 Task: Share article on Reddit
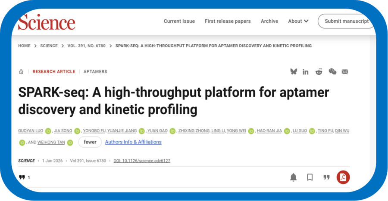tap(319, 72)
